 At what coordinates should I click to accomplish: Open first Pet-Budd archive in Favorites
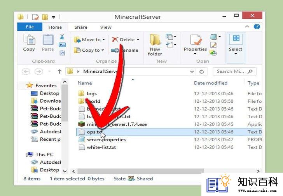pos(51,108)
